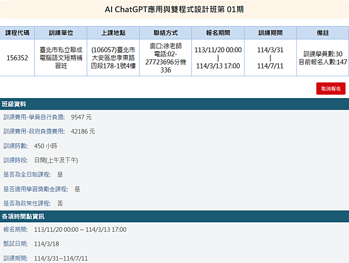Click the 報名期間 column header
Screen dimensions: 349x263
click(218, 33)
